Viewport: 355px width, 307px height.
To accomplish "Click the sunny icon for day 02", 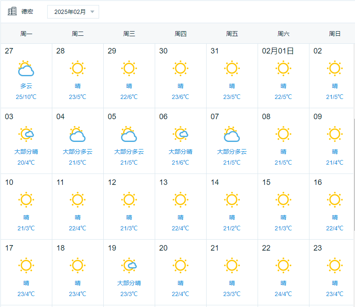I will 335,68.
